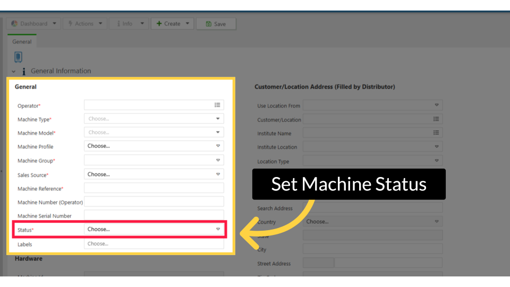Expand the Sales Source dropdown
The height and width of the screenshot is (287, 510).
pos(154,174)
